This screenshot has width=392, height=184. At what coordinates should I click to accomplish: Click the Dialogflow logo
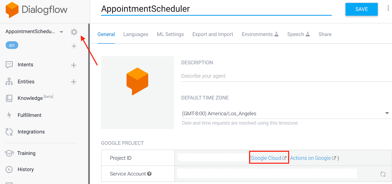(36, 10)
